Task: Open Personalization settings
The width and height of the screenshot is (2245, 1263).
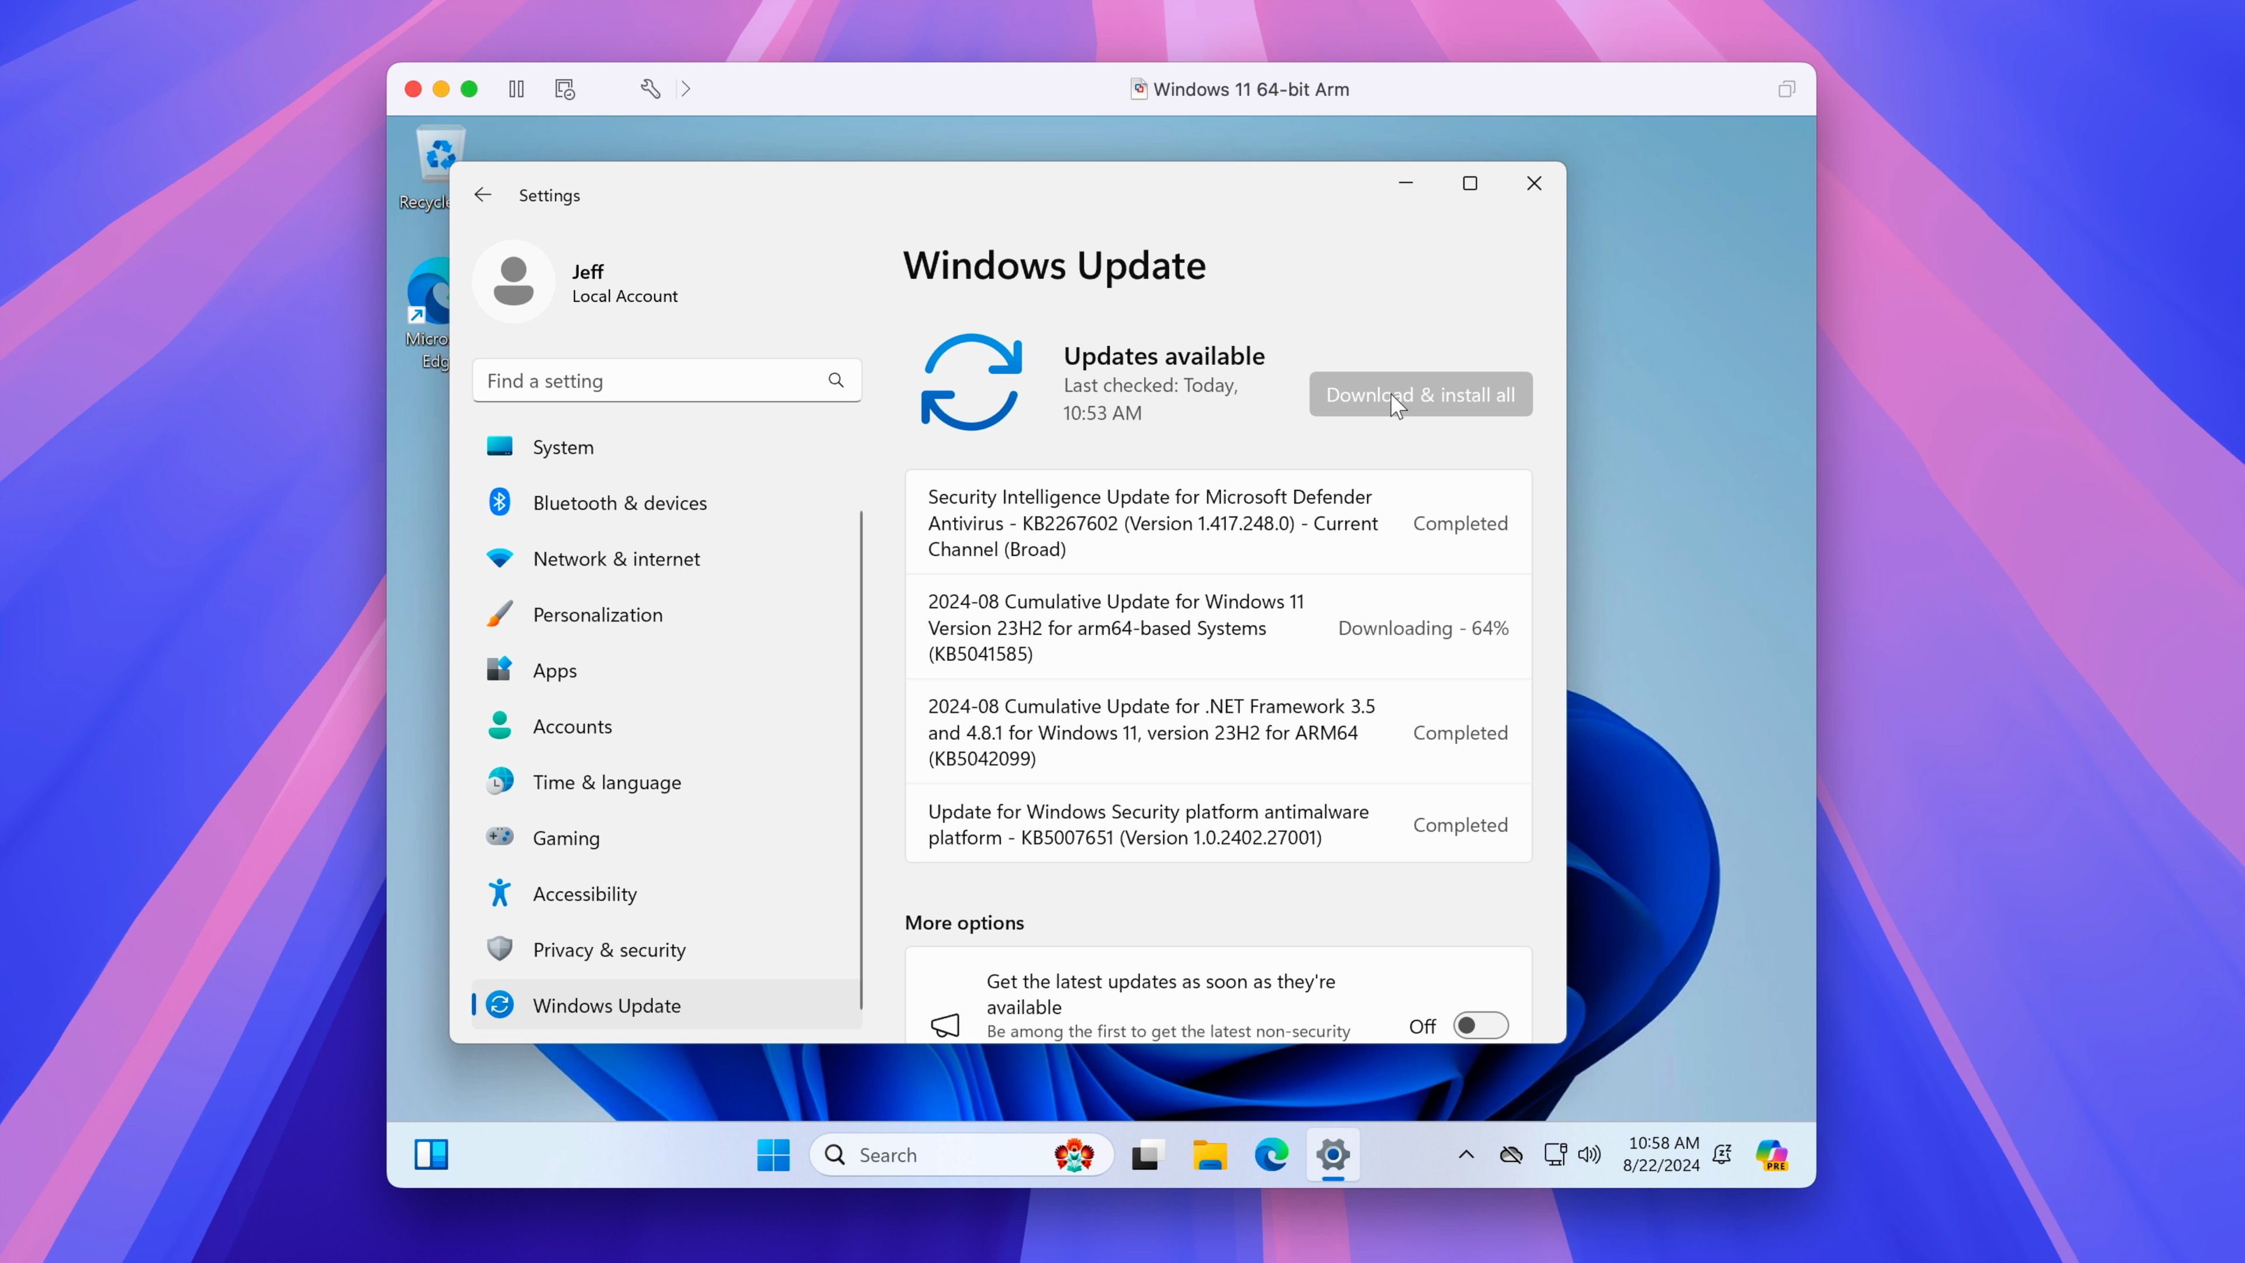Action: coord(598,614)
